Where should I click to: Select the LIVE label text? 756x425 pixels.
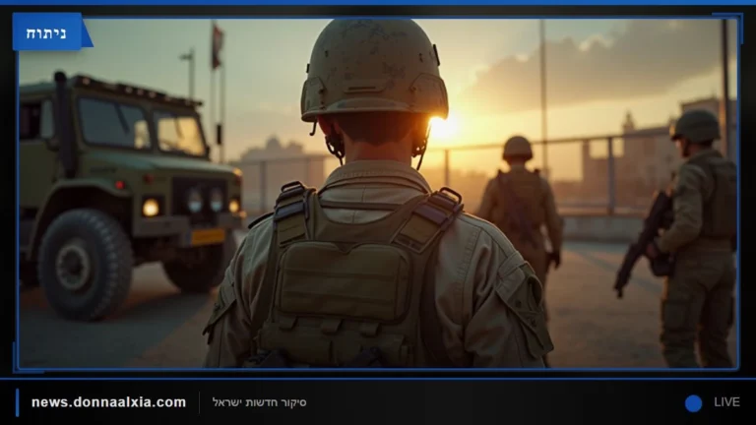(726, 401)
